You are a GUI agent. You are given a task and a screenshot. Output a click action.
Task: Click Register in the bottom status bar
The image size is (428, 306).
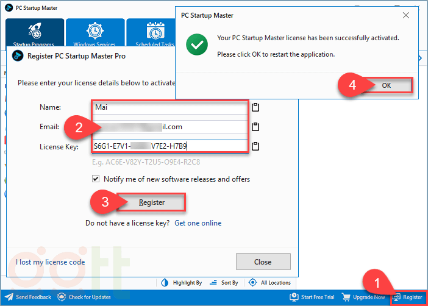coord(408,297)
